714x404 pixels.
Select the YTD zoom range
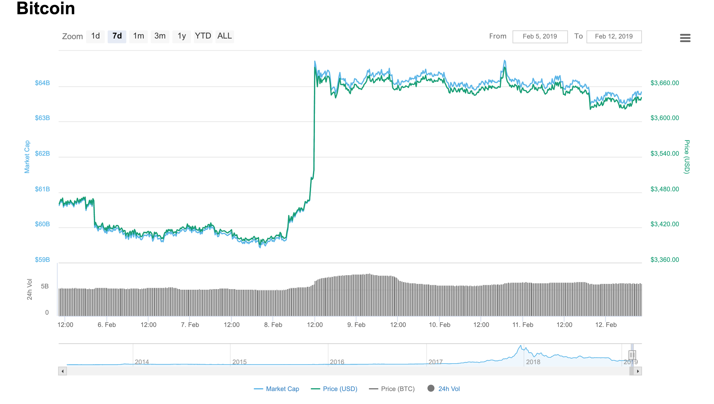pyautogui.click(x=203, y=36)
